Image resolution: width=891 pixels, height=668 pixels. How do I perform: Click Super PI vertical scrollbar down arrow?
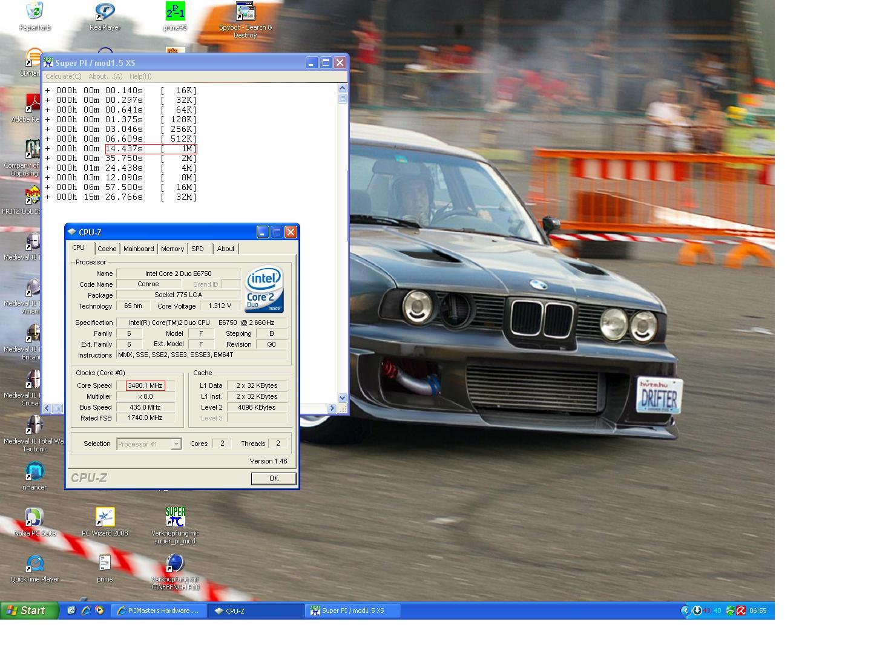[x=343, y=398]
